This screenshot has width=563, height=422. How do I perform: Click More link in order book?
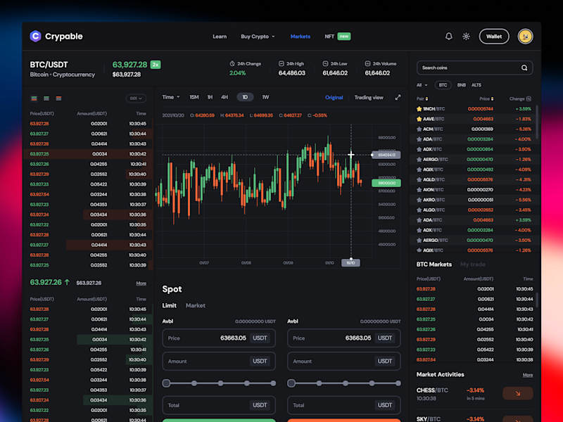pos(141,283)
